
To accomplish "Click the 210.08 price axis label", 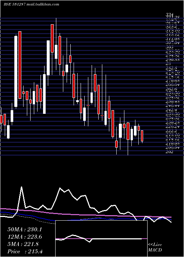I will tap(172, 144).
